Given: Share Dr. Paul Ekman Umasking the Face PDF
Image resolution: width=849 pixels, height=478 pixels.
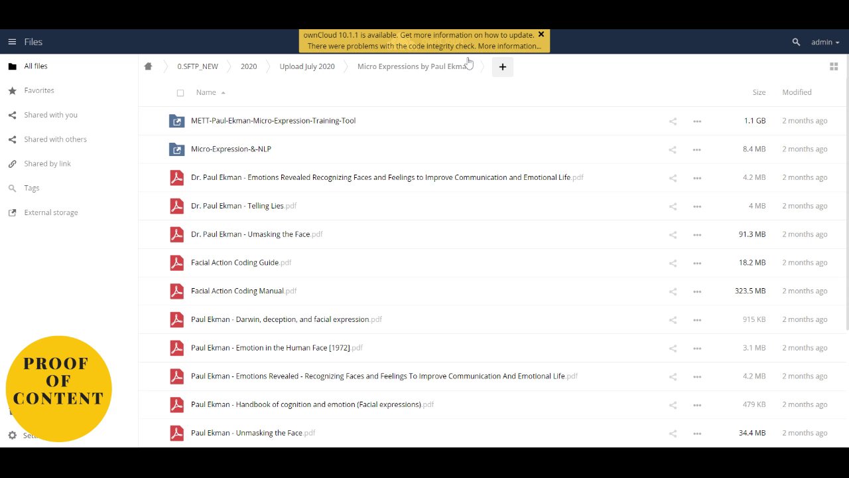Looking at the screenshot, I should (673, 235).
